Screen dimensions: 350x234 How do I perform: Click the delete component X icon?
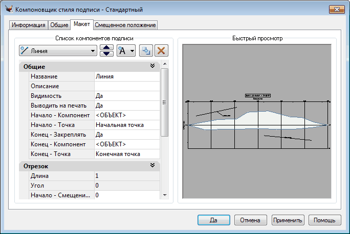coord(162,51)
